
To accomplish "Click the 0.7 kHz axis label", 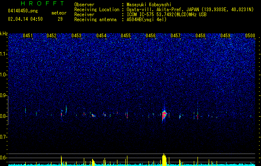I will [x=3, y=137].
